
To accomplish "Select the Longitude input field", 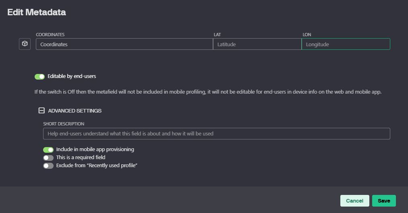I will (x=346, y=44).
